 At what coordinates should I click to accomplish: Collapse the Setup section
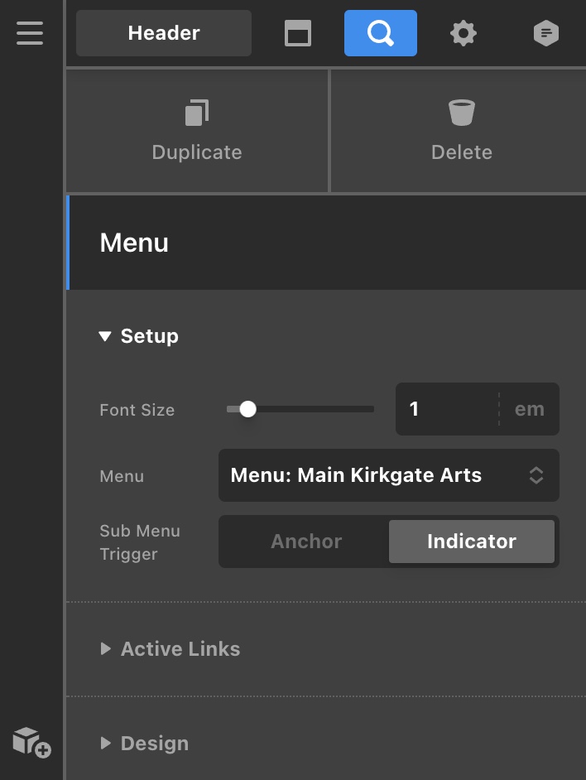tap(139, 336)
